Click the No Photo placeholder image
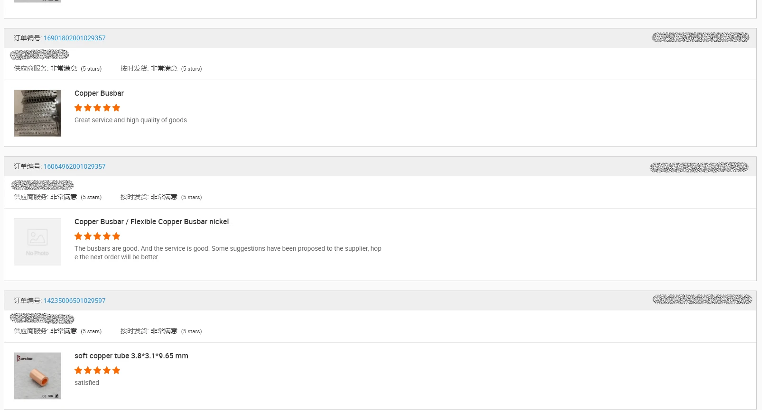 (x=37, y=242)
